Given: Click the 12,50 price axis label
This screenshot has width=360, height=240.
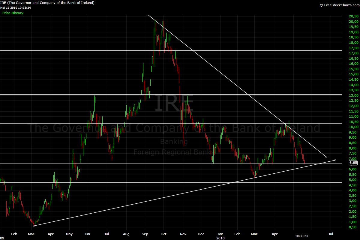Looking at the screenshot, I should [353, 100].
